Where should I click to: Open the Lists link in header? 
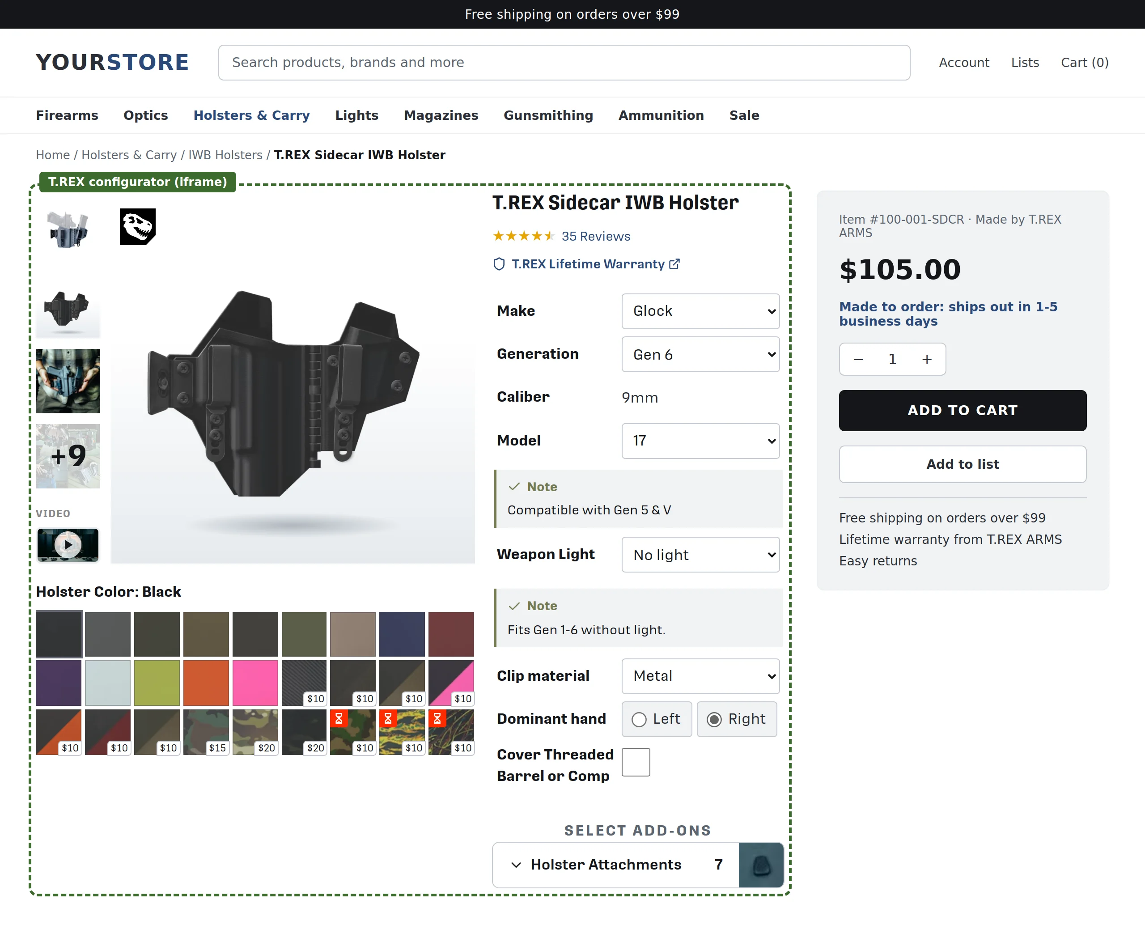(x=1025, y=62)
